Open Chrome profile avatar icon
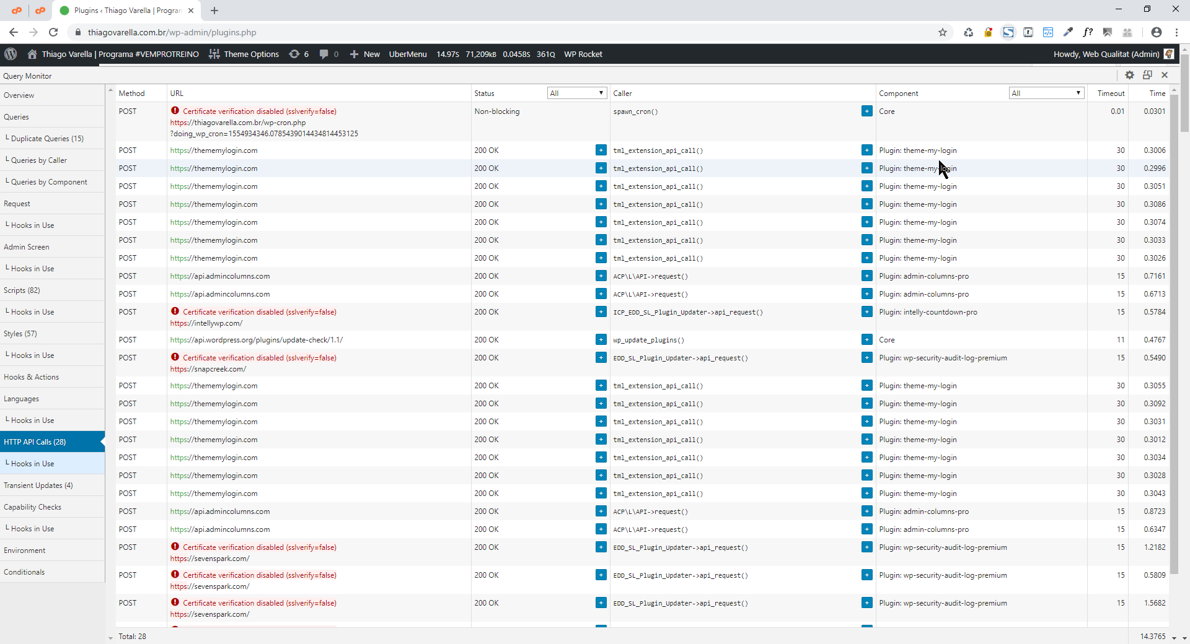The image size is (1190, 644). click(x=1156, y=32)
